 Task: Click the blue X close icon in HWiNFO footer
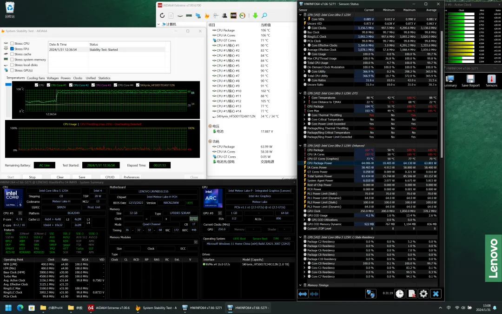[x=436, y=294]
